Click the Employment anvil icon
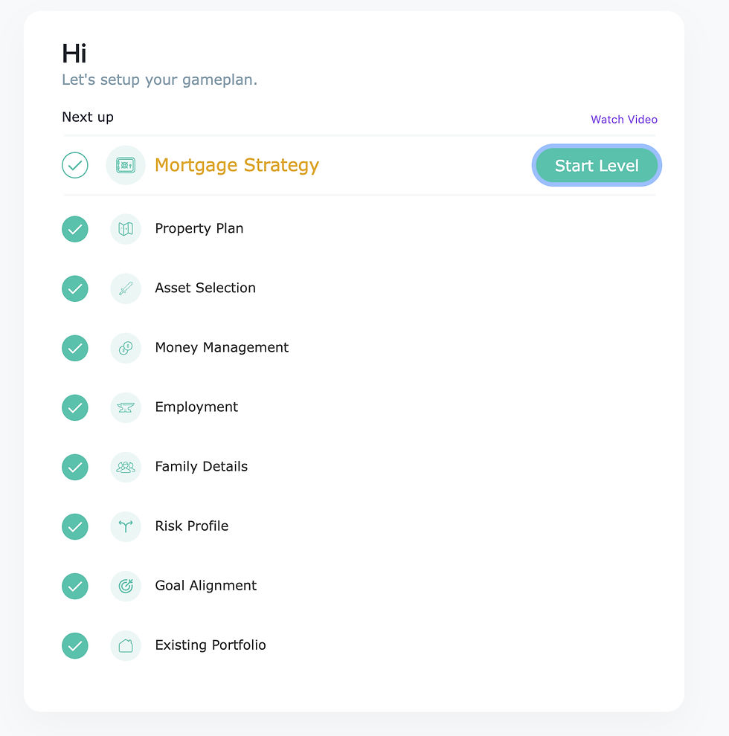 click(126, 407)
